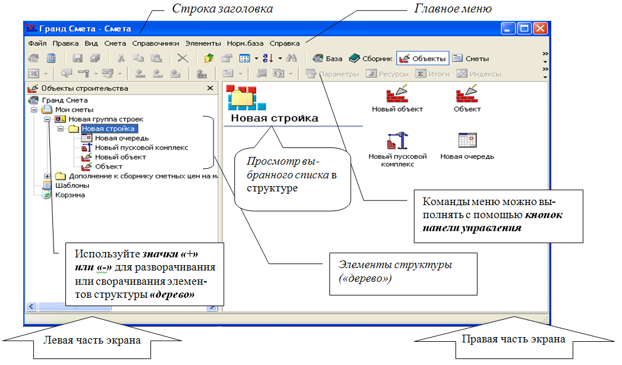Click the paste clipboard icon
The width and height of the screenshot is (622, 365).
coord(157,58)
